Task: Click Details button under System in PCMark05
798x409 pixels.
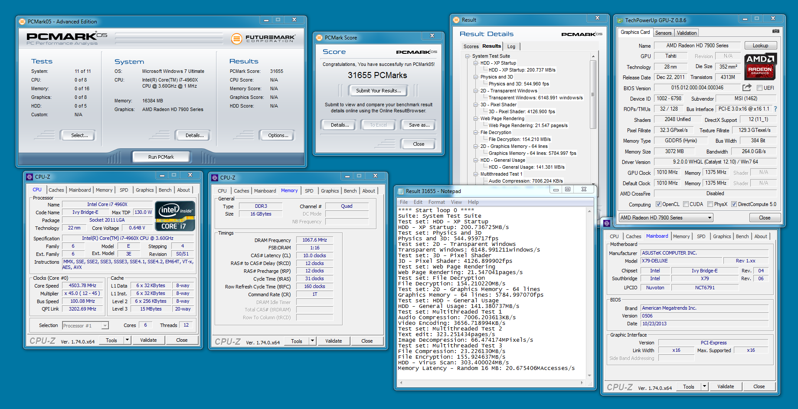Action: click(x=194, y=135)
